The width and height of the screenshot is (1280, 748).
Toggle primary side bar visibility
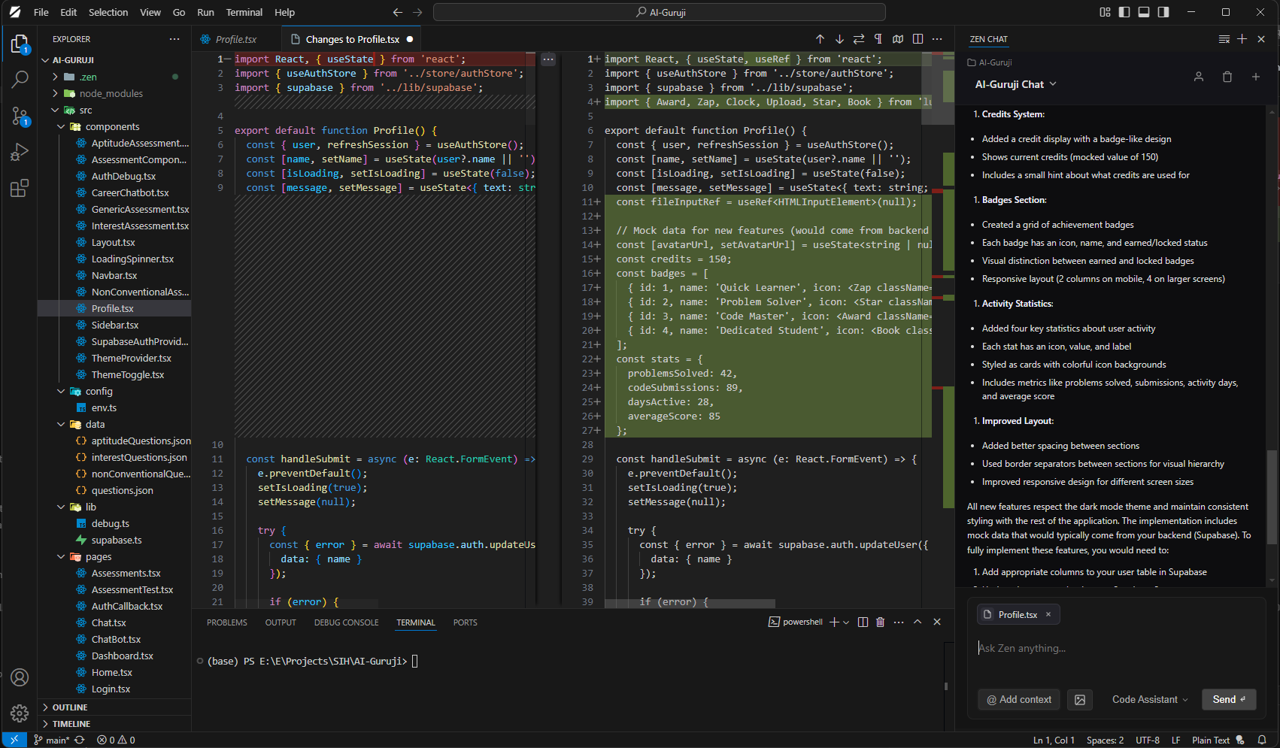tap(1124, 12)
